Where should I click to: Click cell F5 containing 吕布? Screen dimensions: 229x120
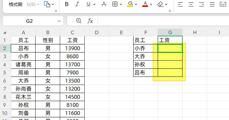point(146,73)
